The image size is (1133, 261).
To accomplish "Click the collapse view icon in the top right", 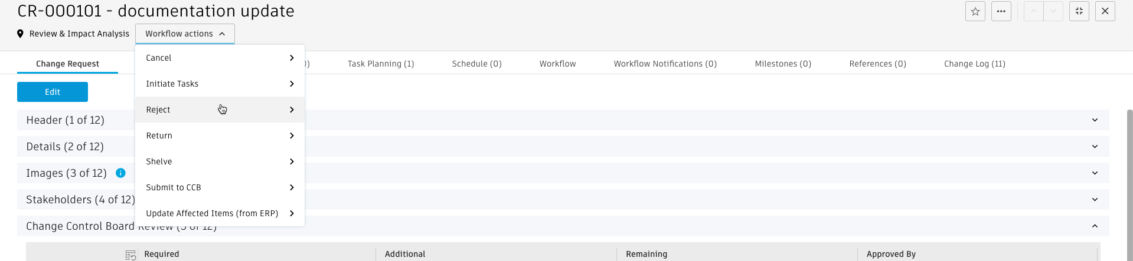I will click(1079, 11).
